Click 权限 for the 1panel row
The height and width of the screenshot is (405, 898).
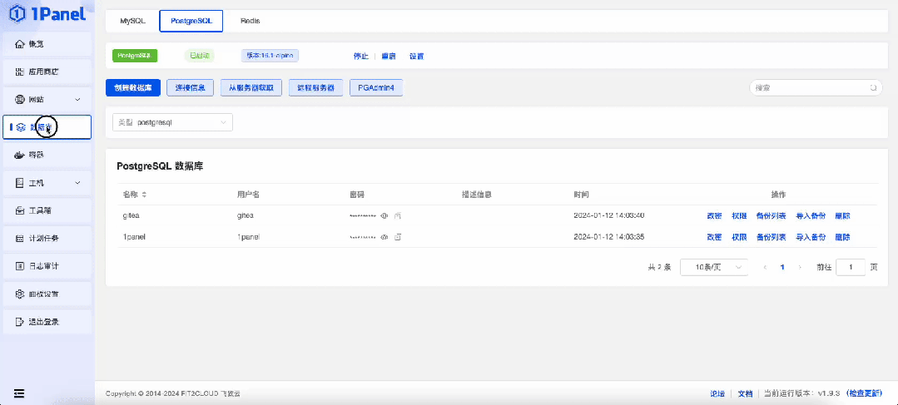coord(739,237)
